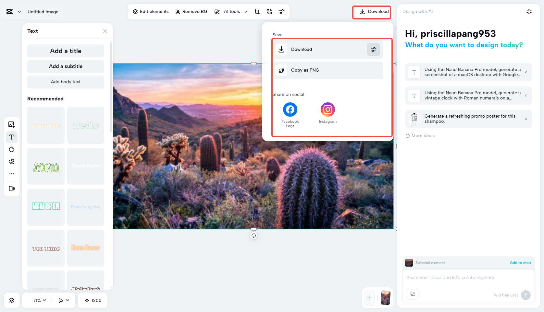The width and height of the screenshot is (544, 312).
Task: Open the stickers sidebar icon
Action: click(x=12, y=149)
